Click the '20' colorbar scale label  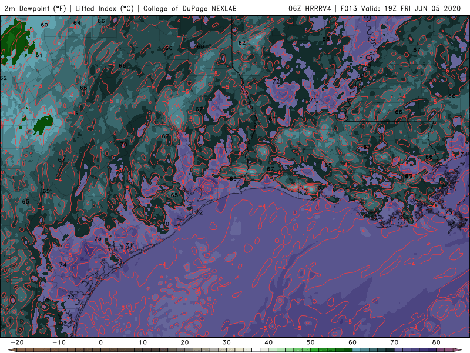point(184,342)
